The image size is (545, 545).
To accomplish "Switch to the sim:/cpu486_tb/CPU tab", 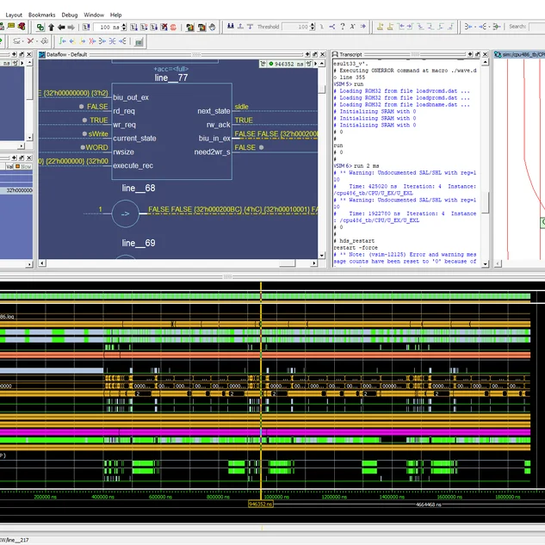I will (519, 54).
